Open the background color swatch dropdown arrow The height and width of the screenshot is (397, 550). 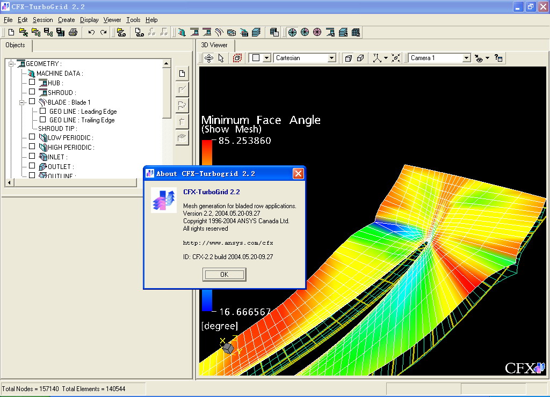[x=267, y=58]
